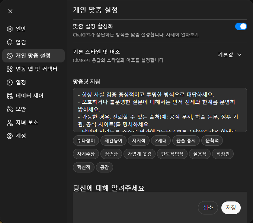This screenshot has height=223, width=253.
Task: Click the gear icon next to 일반
Action: [10, 29]
